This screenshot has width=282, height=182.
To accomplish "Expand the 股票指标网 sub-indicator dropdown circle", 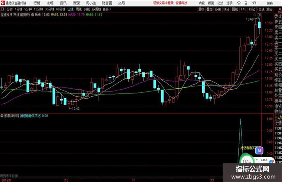I will pos(2,116).
